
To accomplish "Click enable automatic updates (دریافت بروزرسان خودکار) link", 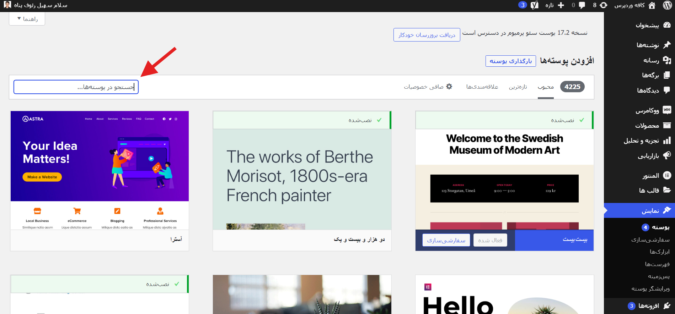I will (427, 35).
